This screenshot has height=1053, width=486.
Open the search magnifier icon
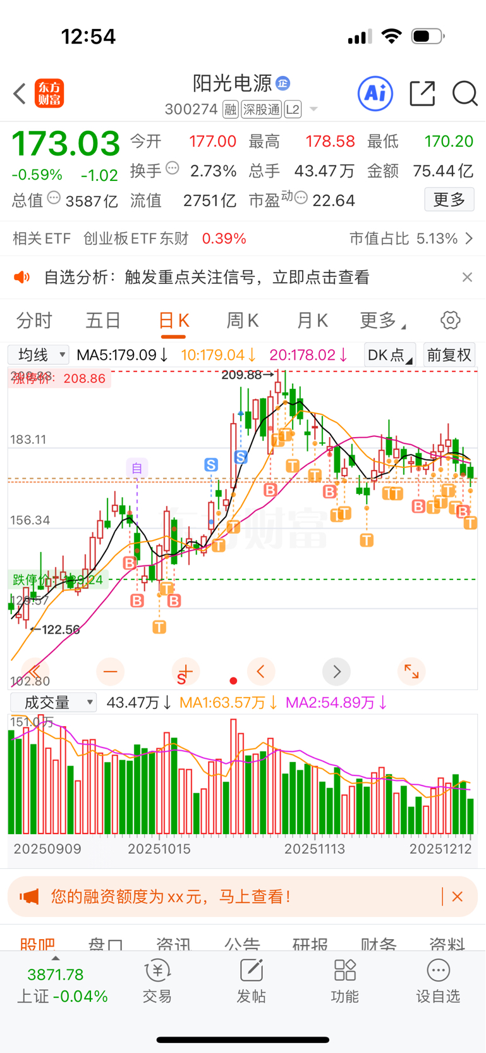pos(465,94)
